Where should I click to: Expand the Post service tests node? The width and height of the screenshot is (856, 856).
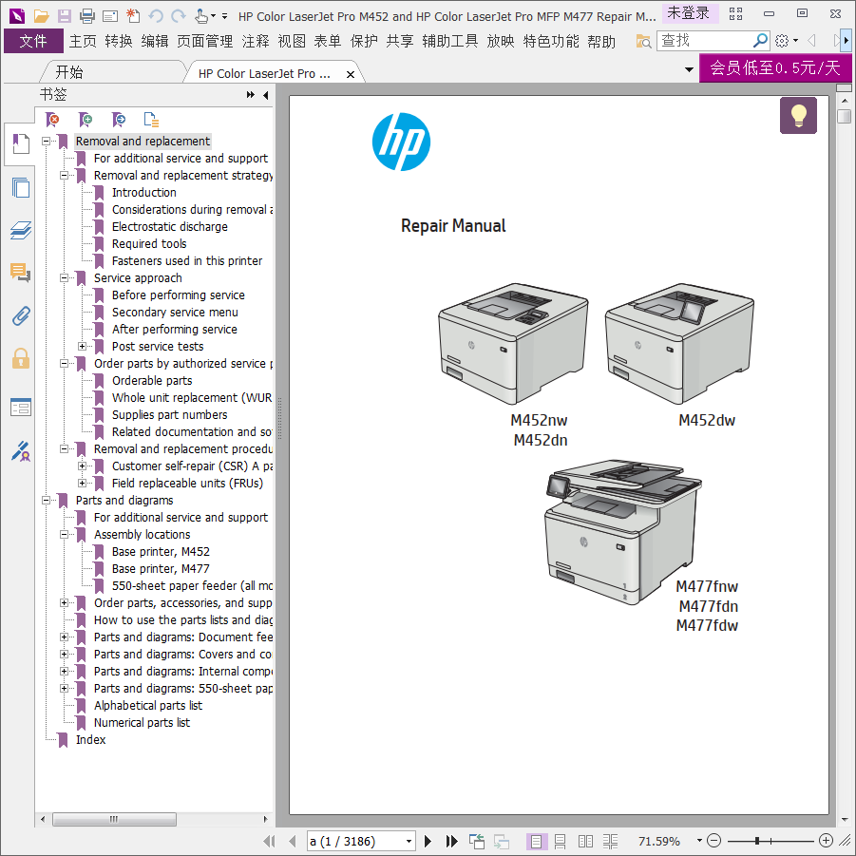point(82,346)
